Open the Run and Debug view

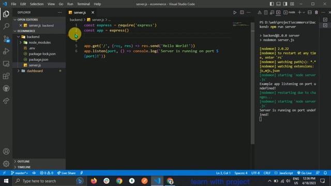[x=6, y=51]
